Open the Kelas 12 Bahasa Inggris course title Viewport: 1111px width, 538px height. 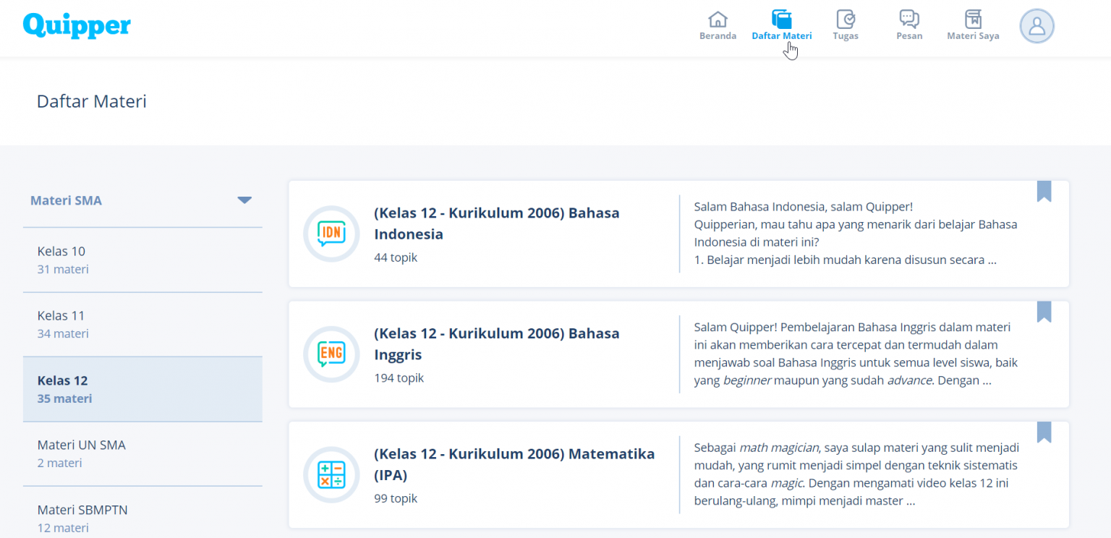click(496, 343)
